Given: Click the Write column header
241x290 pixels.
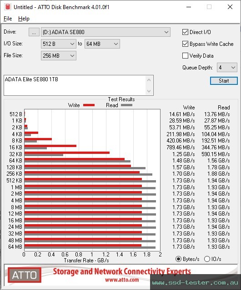Looking at the screenshot, I should (x=189, y=108).
